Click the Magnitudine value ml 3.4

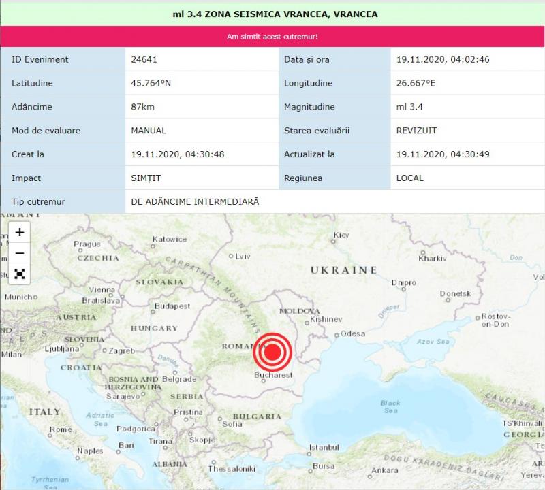(x=409, y=107)
